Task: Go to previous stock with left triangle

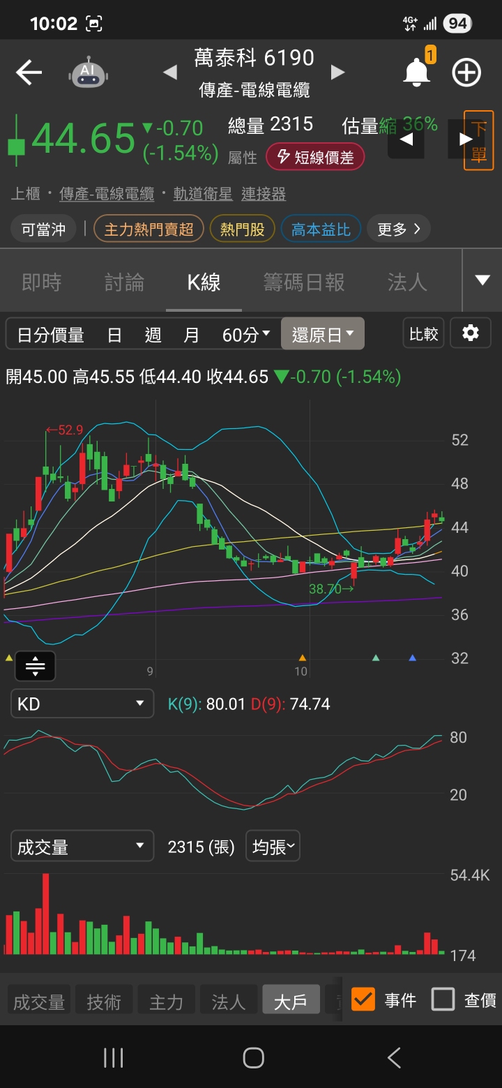Action: 170,72
